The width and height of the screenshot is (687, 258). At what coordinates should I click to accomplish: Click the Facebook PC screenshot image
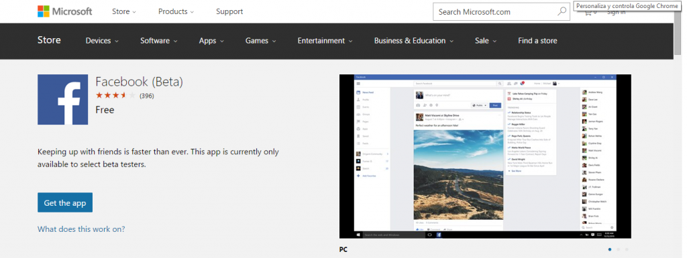[485, 156]
